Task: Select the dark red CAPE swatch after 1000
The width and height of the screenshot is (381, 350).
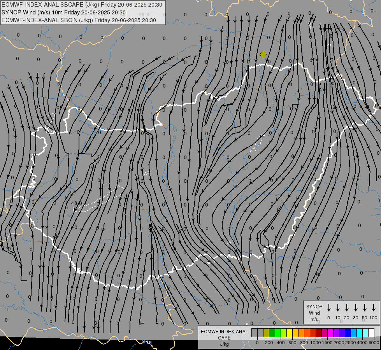Action: (x=319, y=332)
